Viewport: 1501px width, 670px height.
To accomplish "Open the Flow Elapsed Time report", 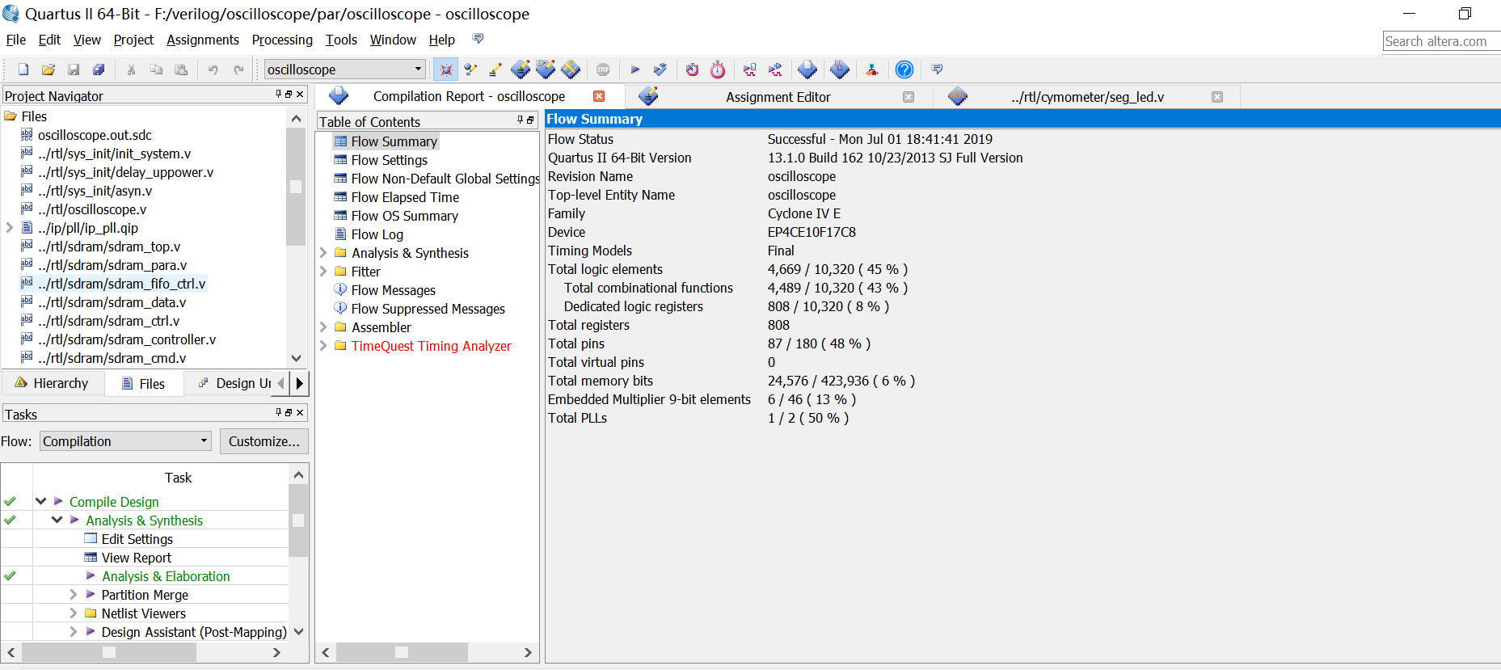I will pos(405,197).
